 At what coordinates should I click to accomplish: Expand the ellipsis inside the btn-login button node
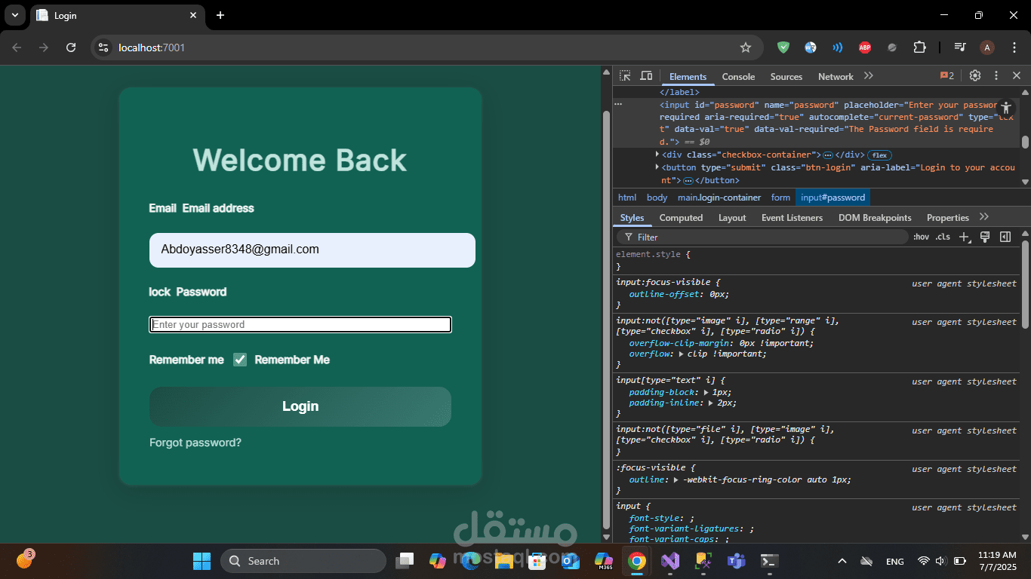click(x=688, y=181)
